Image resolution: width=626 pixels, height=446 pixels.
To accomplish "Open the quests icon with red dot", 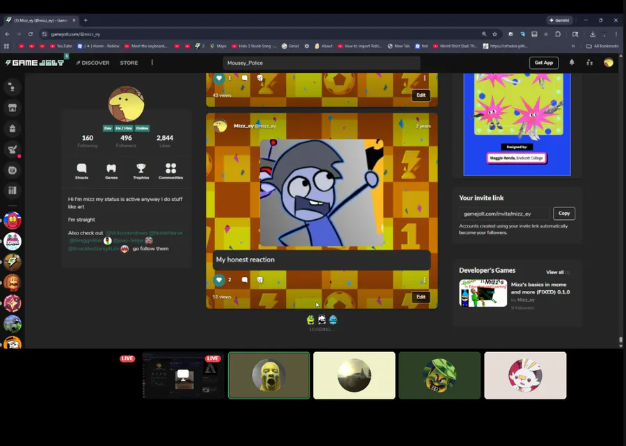I will pyautogui.click(x=13, y=150).
